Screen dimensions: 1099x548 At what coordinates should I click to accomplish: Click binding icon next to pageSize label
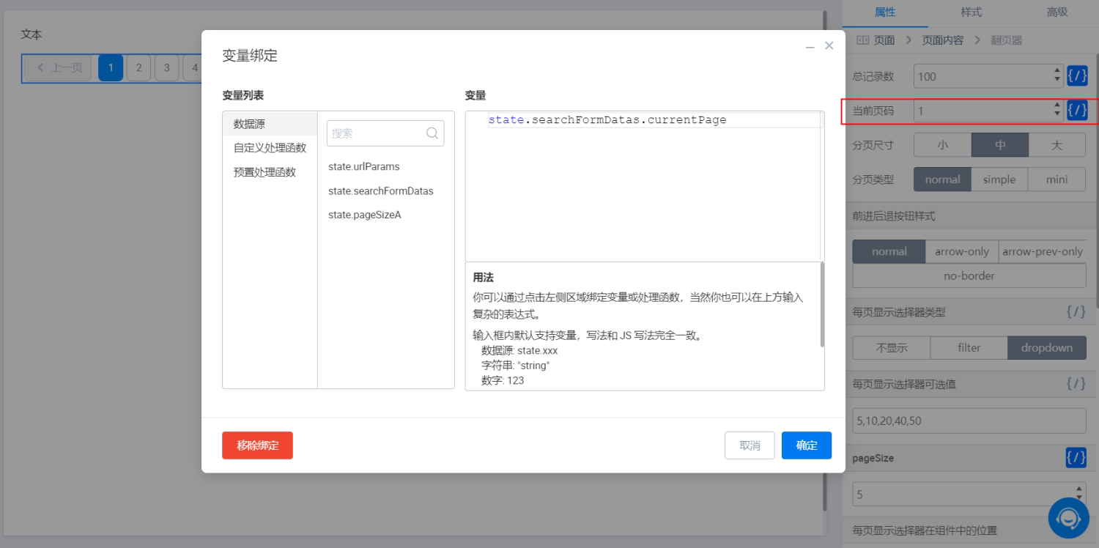[1076, 458]
